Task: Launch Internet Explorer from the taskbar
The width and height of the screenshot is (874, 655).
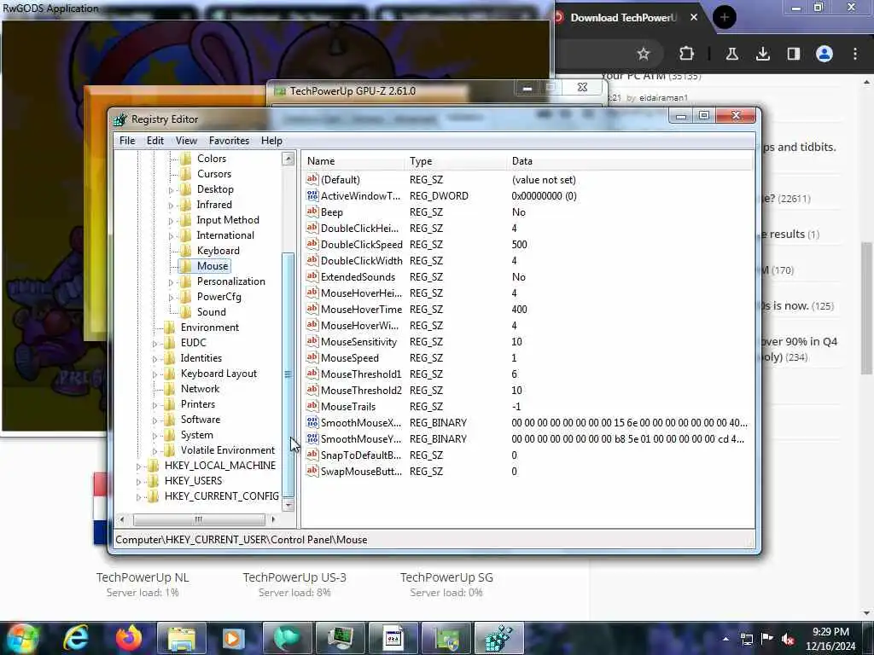Action: click(76, 638)
